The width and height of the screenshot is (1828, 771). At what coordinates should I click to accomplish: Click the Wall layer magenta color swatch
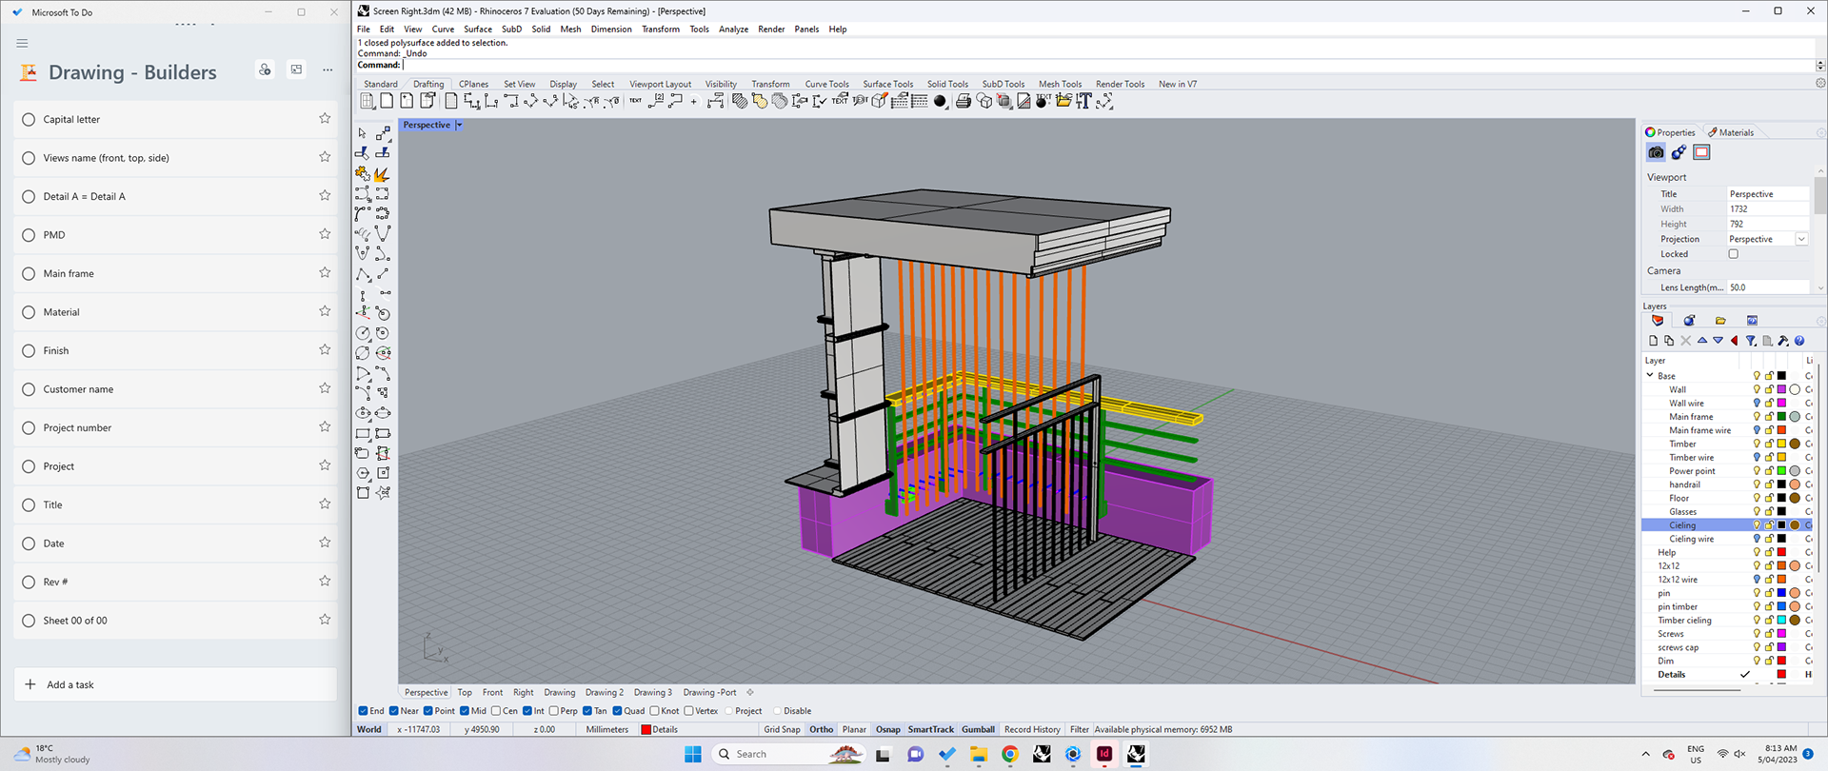1781,389
